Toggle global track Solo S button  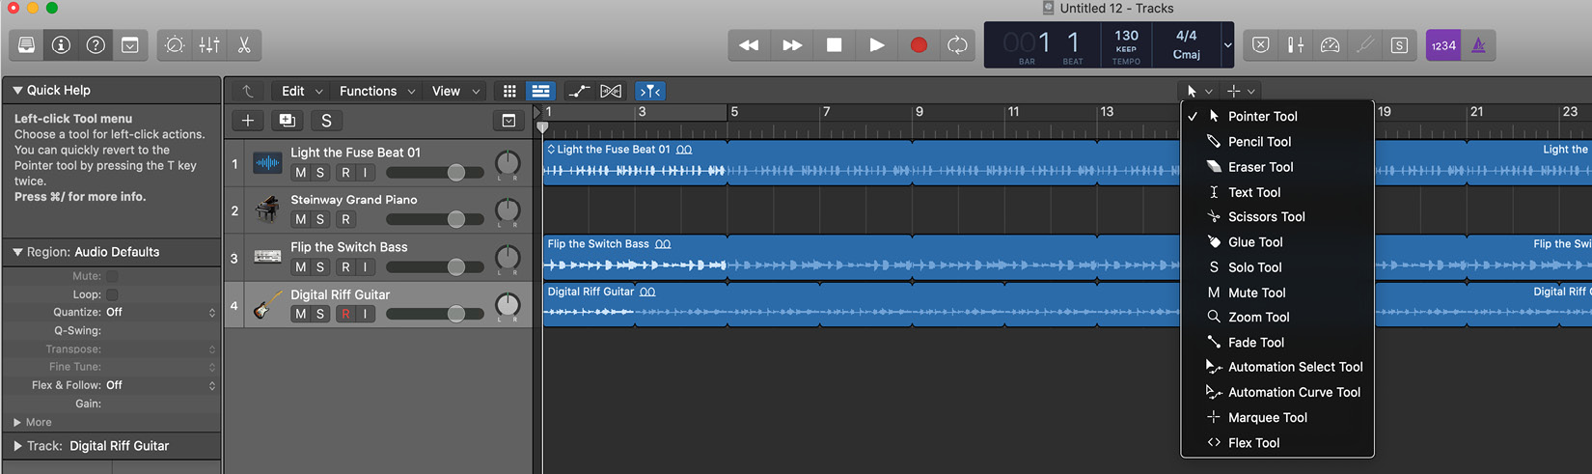326,121
